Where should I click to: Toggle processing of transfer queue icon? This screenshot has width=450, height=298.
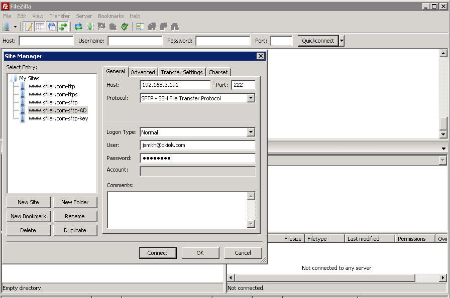pyautogui.click(x=90, y=27)
